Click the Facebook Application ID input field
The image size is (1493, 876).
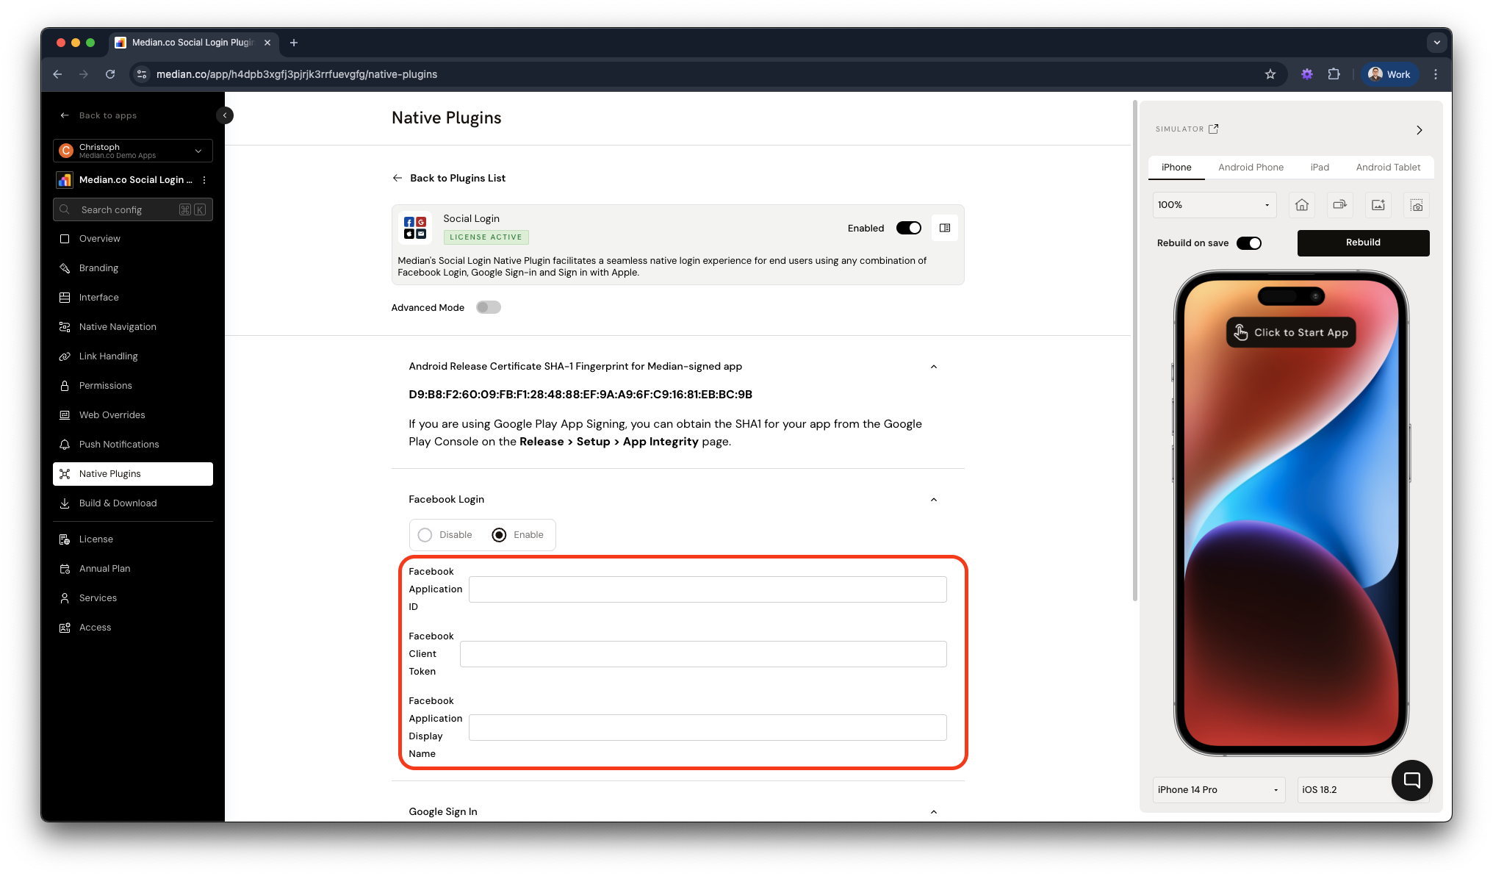pyautogui.click(x=707, y=589)
